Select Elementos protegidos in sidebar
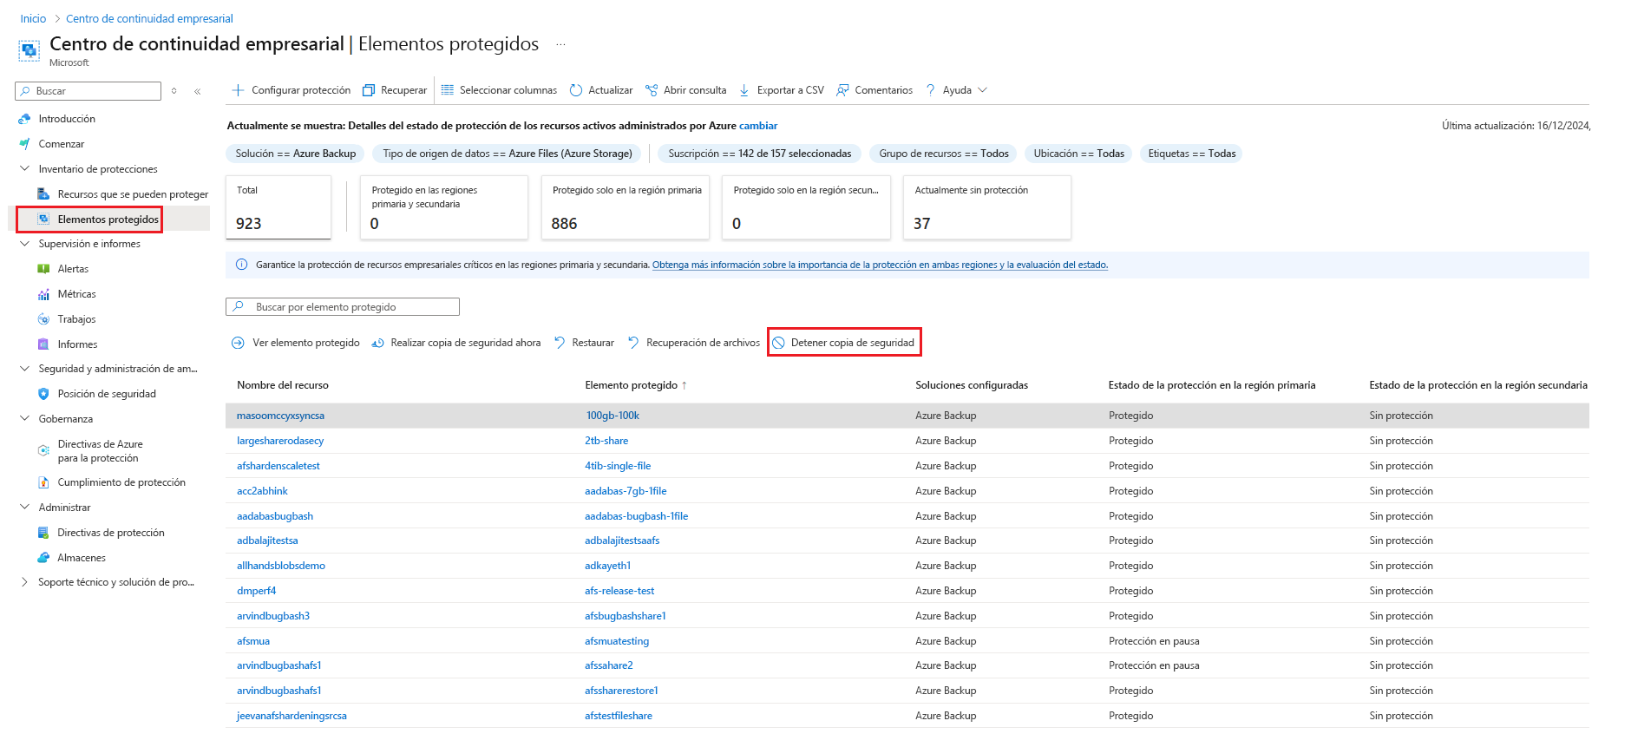This screenshot has height=747, width=1631. coord(108,220)
